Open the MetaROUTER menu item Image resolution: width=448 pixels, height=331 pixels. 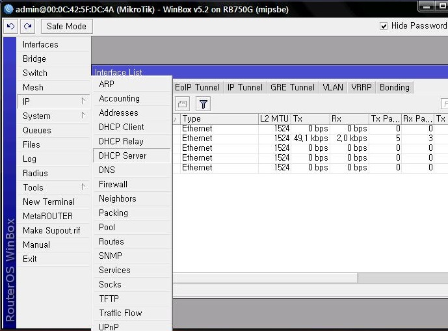click(x=53, y=216)
